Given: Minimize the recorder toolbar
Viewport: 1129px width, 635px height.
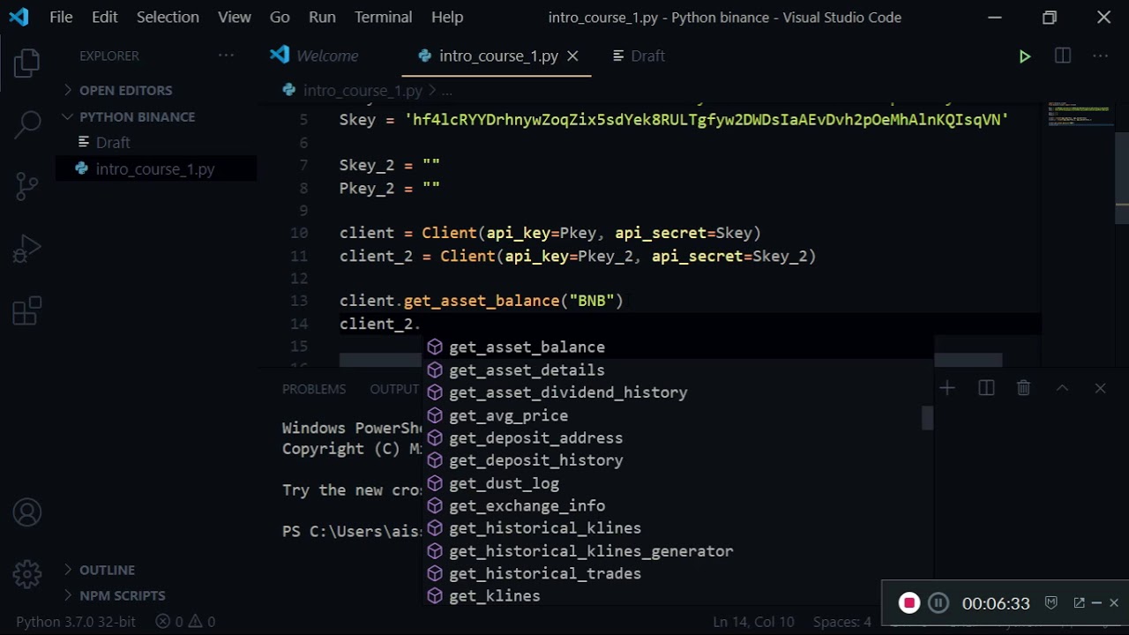Looking at the screenshot, I should click(x=1096, y=603).
